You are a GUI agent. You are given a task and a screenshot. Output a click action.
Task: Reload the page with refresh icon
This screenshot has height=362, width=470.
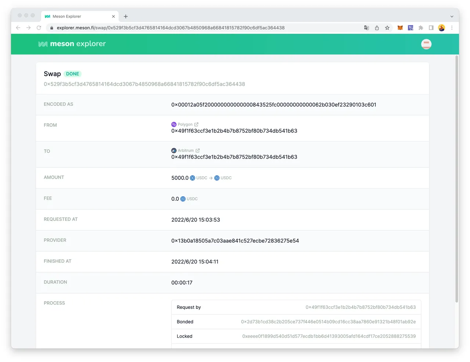pos(39,28)
